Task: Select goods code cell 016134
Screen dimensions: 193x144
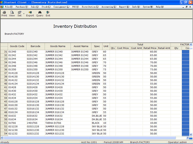Action: tap(17, 112)
